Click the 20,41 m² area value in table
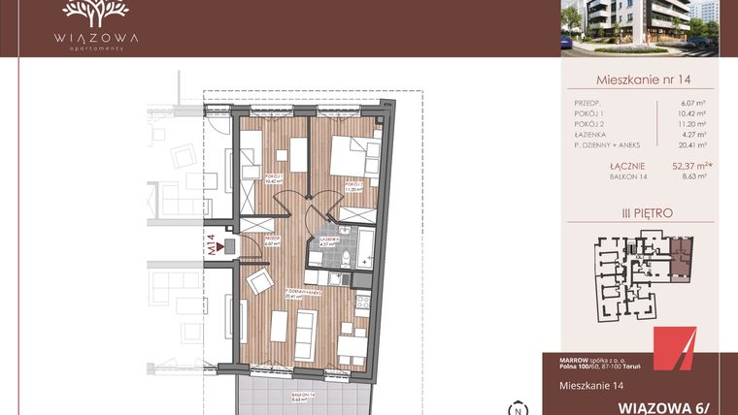 click(691, 145)
